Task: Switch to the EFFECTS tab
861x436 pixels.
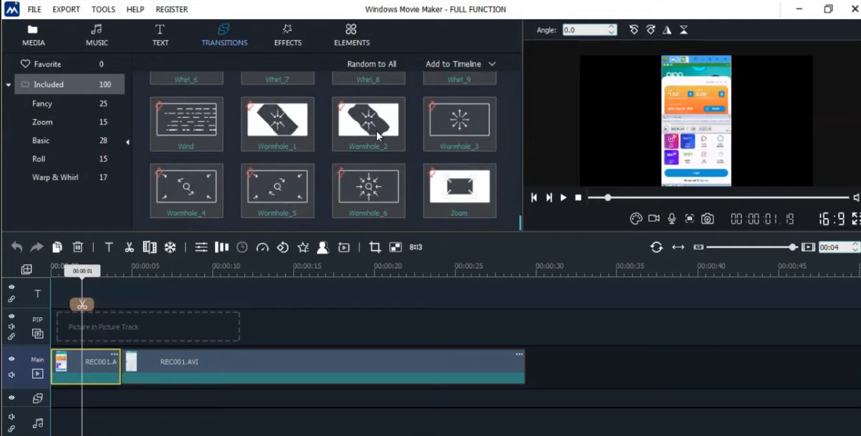Action: click(287, 35)
